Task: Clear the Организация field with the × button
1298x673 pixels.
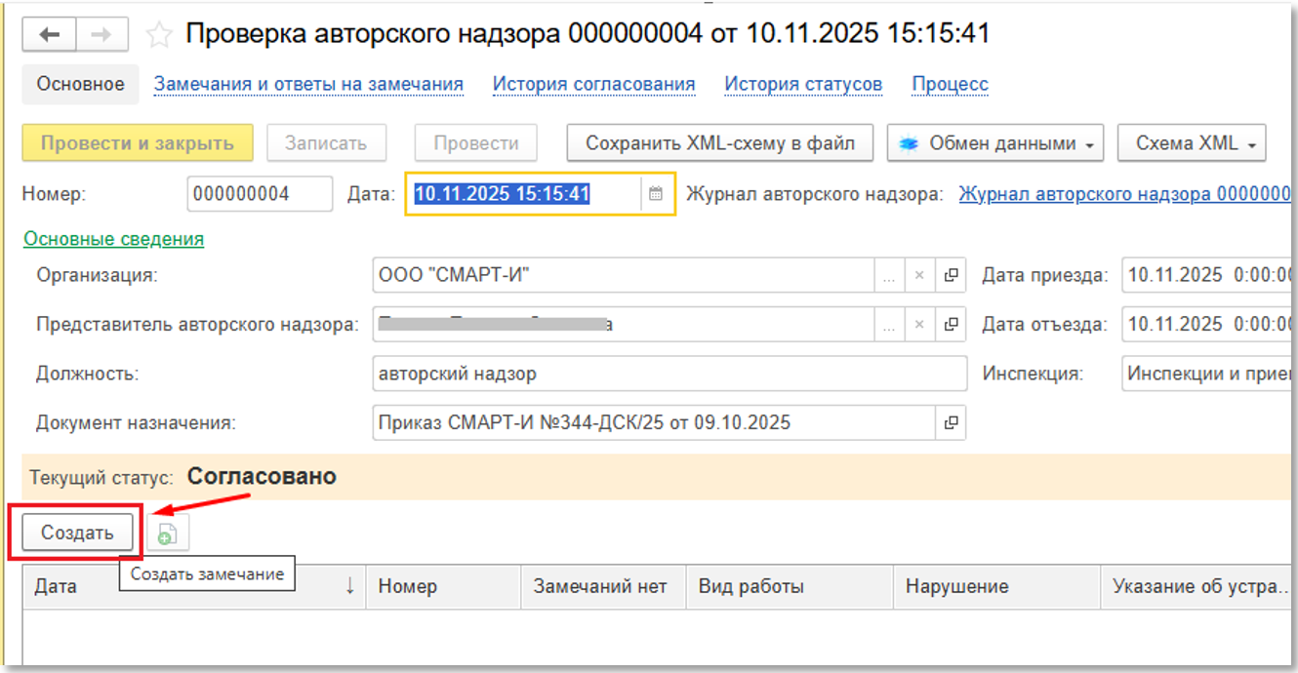Action: (x=918, y=276)
